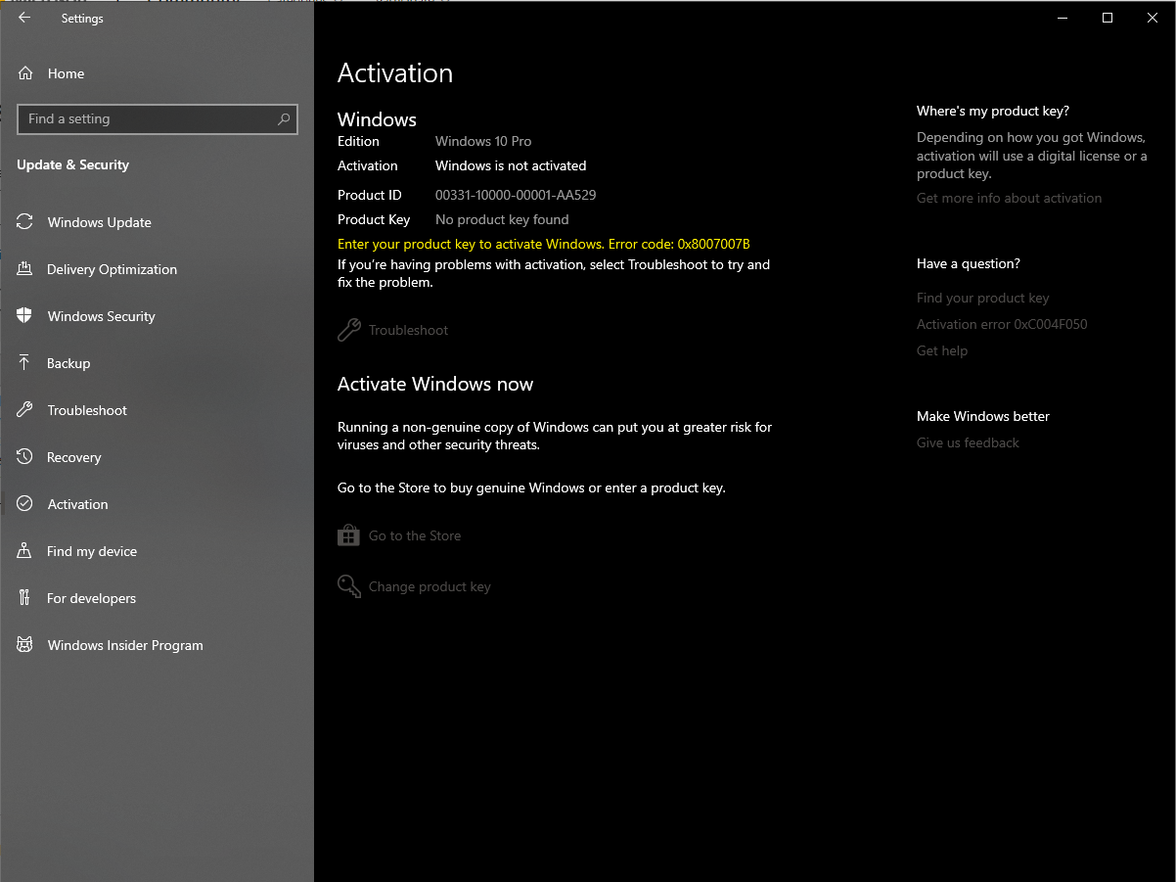The image size is (1176, 882).
Task: Click the Home house icon
Action: click(x=25, y=73)
